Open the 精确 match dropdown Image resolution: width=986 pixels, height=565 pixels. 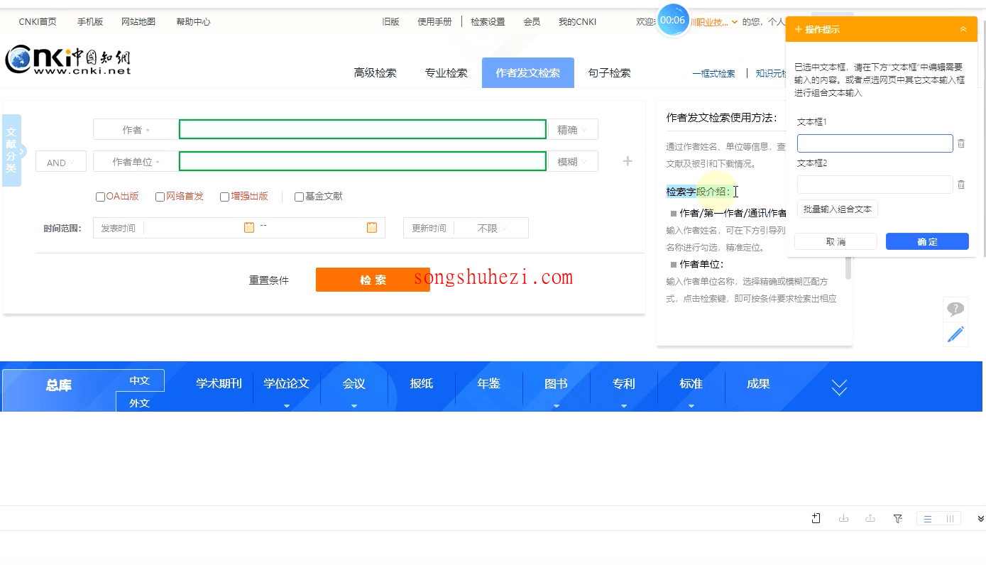pos(573,130)
